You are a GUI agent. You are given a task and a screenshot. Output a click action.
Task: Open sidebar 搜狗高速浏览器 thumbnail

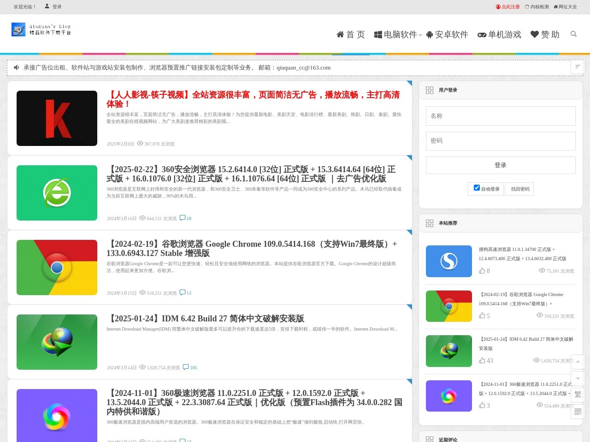[449, 261]
